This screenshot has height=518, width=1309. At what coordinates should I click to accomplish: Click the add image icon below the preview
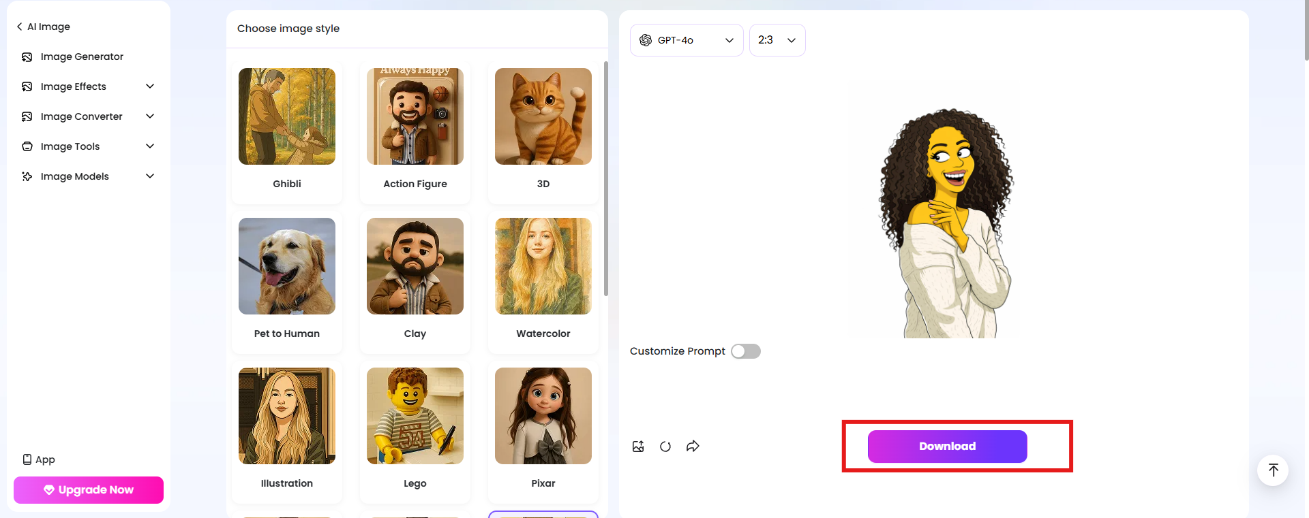coord(638,447)
